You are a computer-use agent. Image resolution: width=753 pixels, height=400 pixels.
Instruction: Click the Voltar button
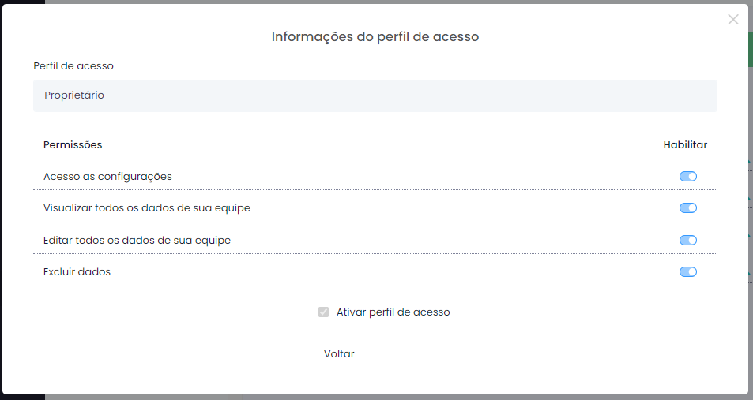(339, 354)
